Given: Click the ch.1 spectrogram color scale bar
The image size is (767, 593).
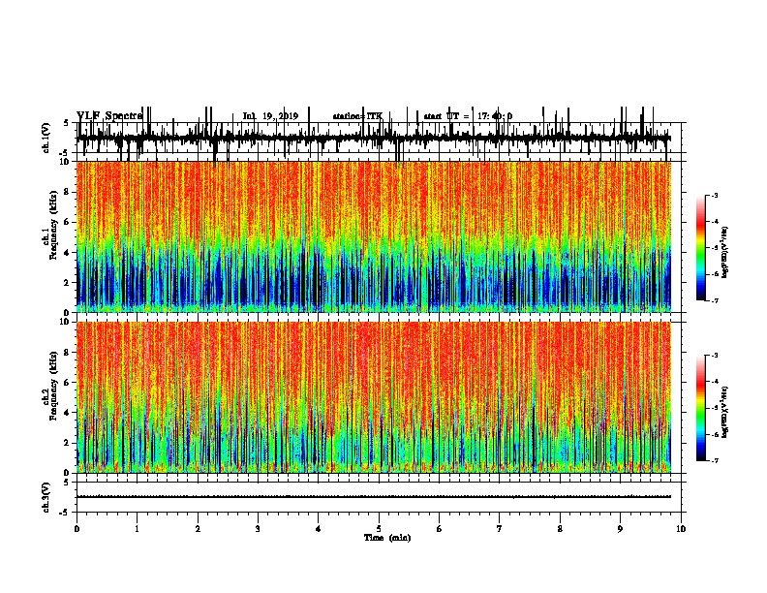Looking at the screenshot, I should coord(701,248).
